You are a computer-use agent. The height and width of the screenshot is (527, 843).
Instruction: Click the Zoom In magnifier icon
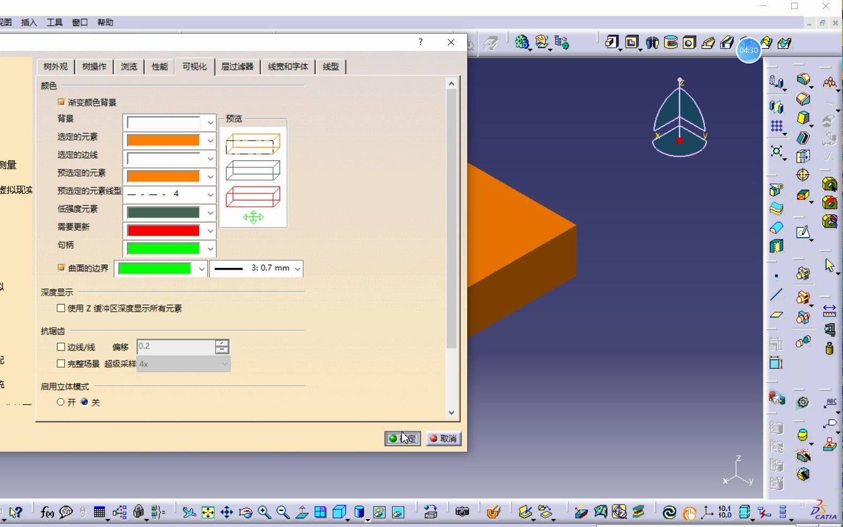pyautogui.click(x=264, y=513)
